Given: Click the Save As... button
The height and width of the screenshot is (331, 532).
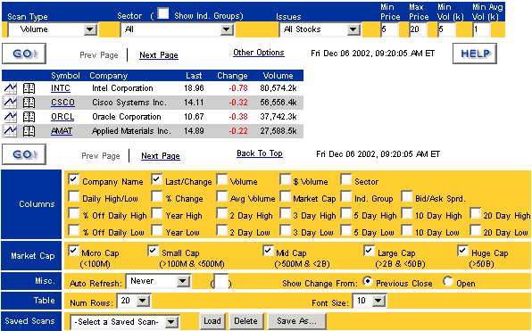Looking at the screenshot, I should tap(297, 321).
